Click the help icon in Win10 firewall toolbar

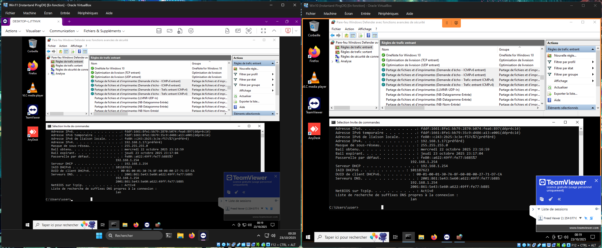(368, 36)
